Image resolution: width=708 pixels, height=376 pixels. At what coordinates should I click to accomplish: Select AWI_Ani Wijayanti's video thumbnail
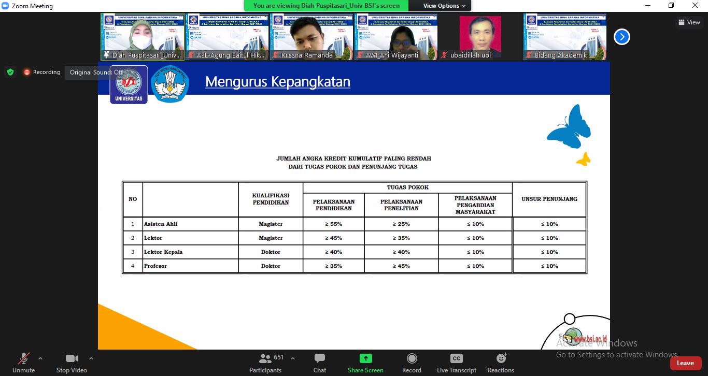[396, 37]
